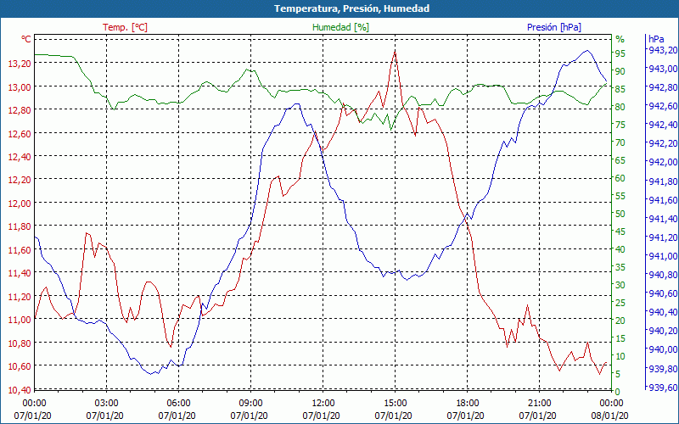Image resolution: width=679 pixels, height=424 pixels.
Task: Click humidity axis value "80"
Action: 620,107
